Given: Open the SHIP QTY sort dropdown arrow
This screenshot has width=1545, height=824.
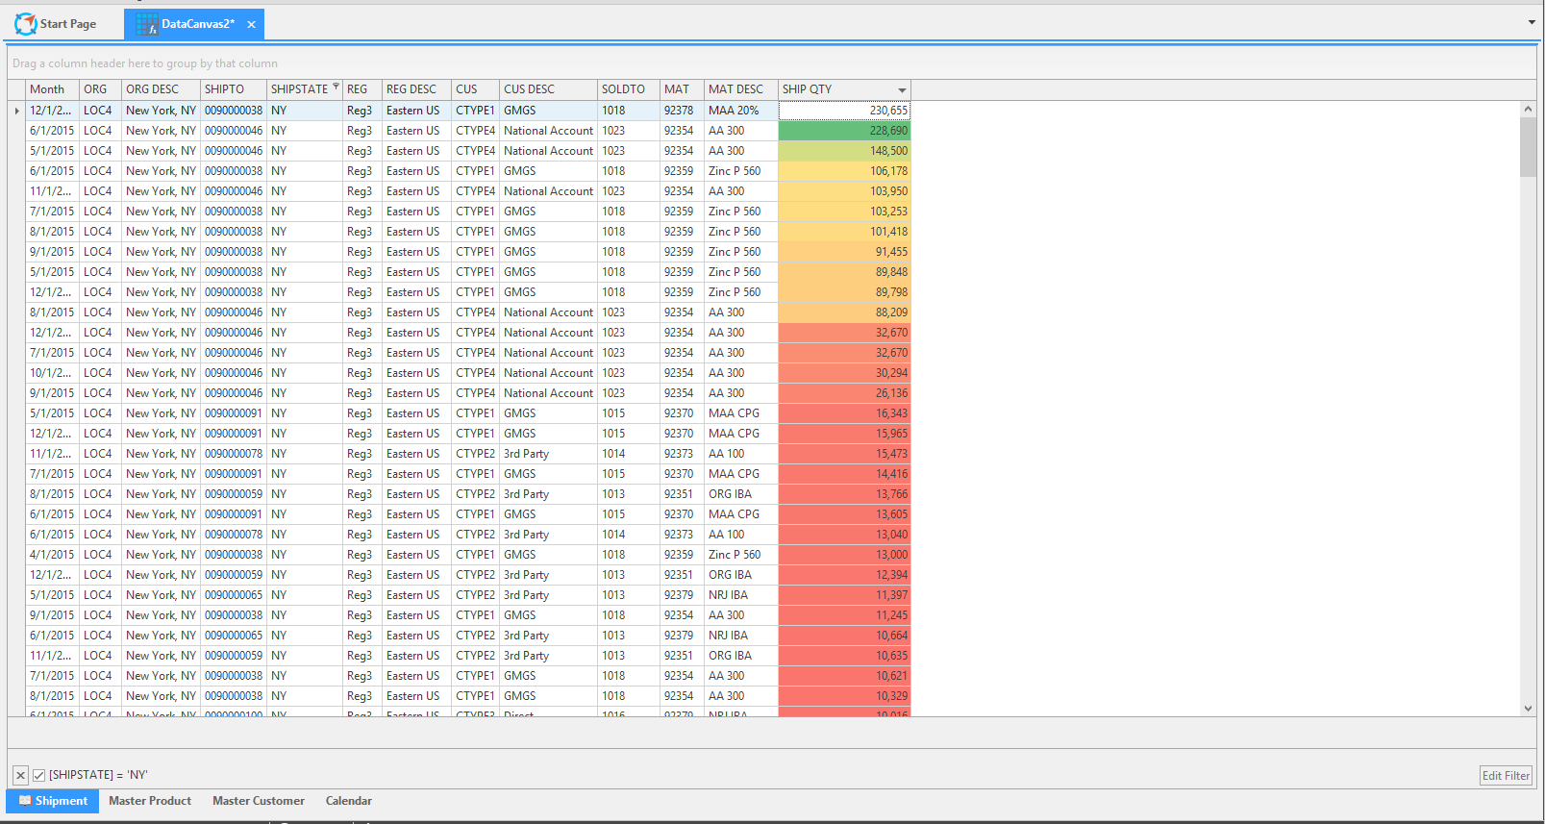Looking at the screenshot, I should pos(902,90).
